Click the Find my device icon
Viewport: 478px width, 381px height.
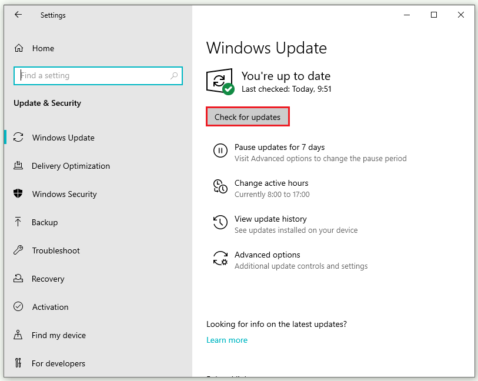coord(18,335)
